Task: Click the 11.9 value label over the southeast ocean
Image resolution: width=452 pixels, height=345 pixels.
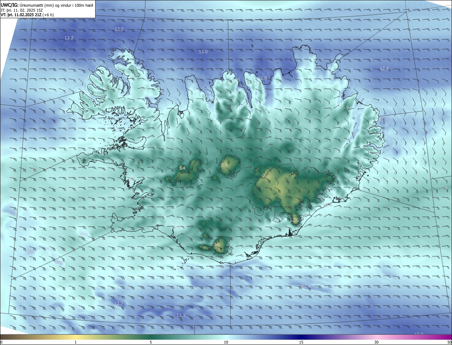Action: point(305,286)
